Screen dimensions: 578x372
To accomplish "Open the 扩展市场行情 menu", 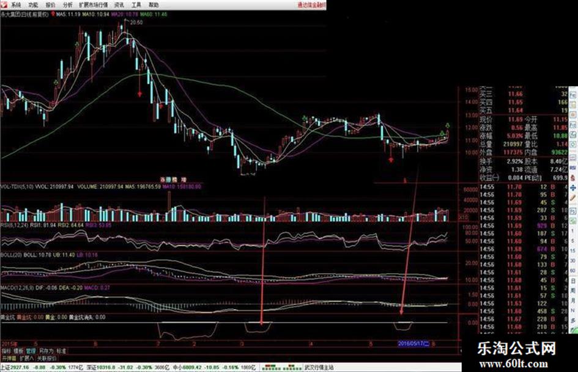I will 93,5.
